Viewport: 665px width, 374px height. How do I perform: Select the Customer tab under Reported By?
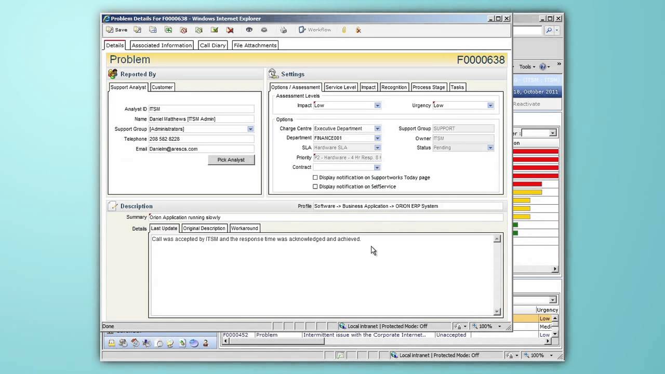pos(162,87)
